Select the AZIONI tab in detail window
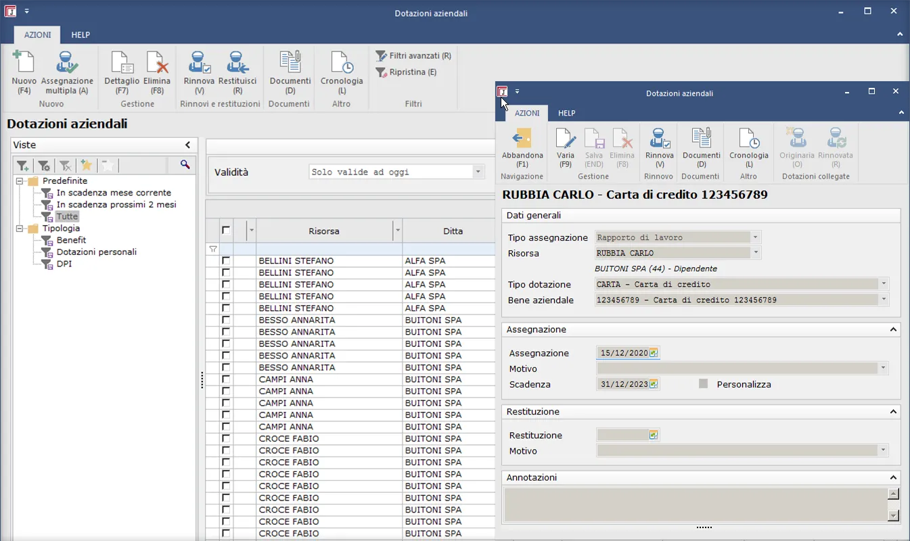 [x=527, y=114]
